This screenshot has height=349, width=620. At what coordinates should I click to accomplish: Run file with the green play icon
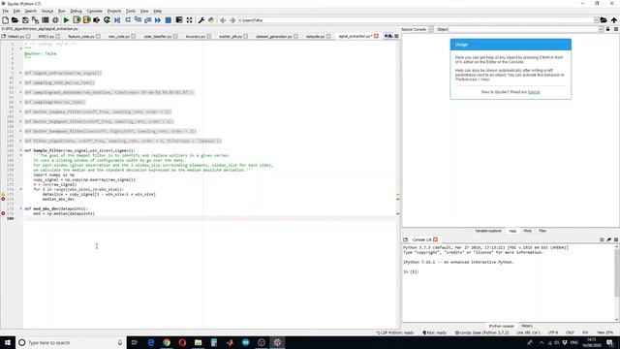(66, 20)
